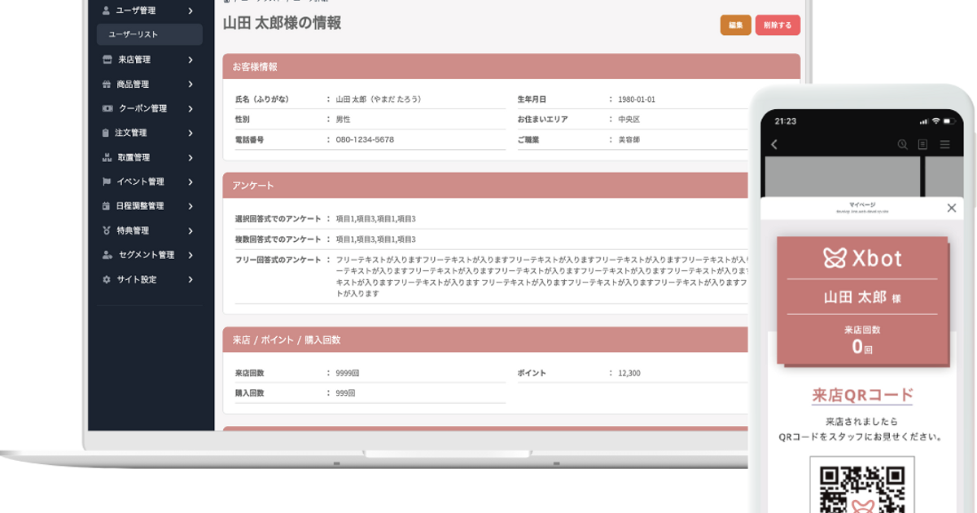Expand the 取置管理 chevron

tap(190, 157)
